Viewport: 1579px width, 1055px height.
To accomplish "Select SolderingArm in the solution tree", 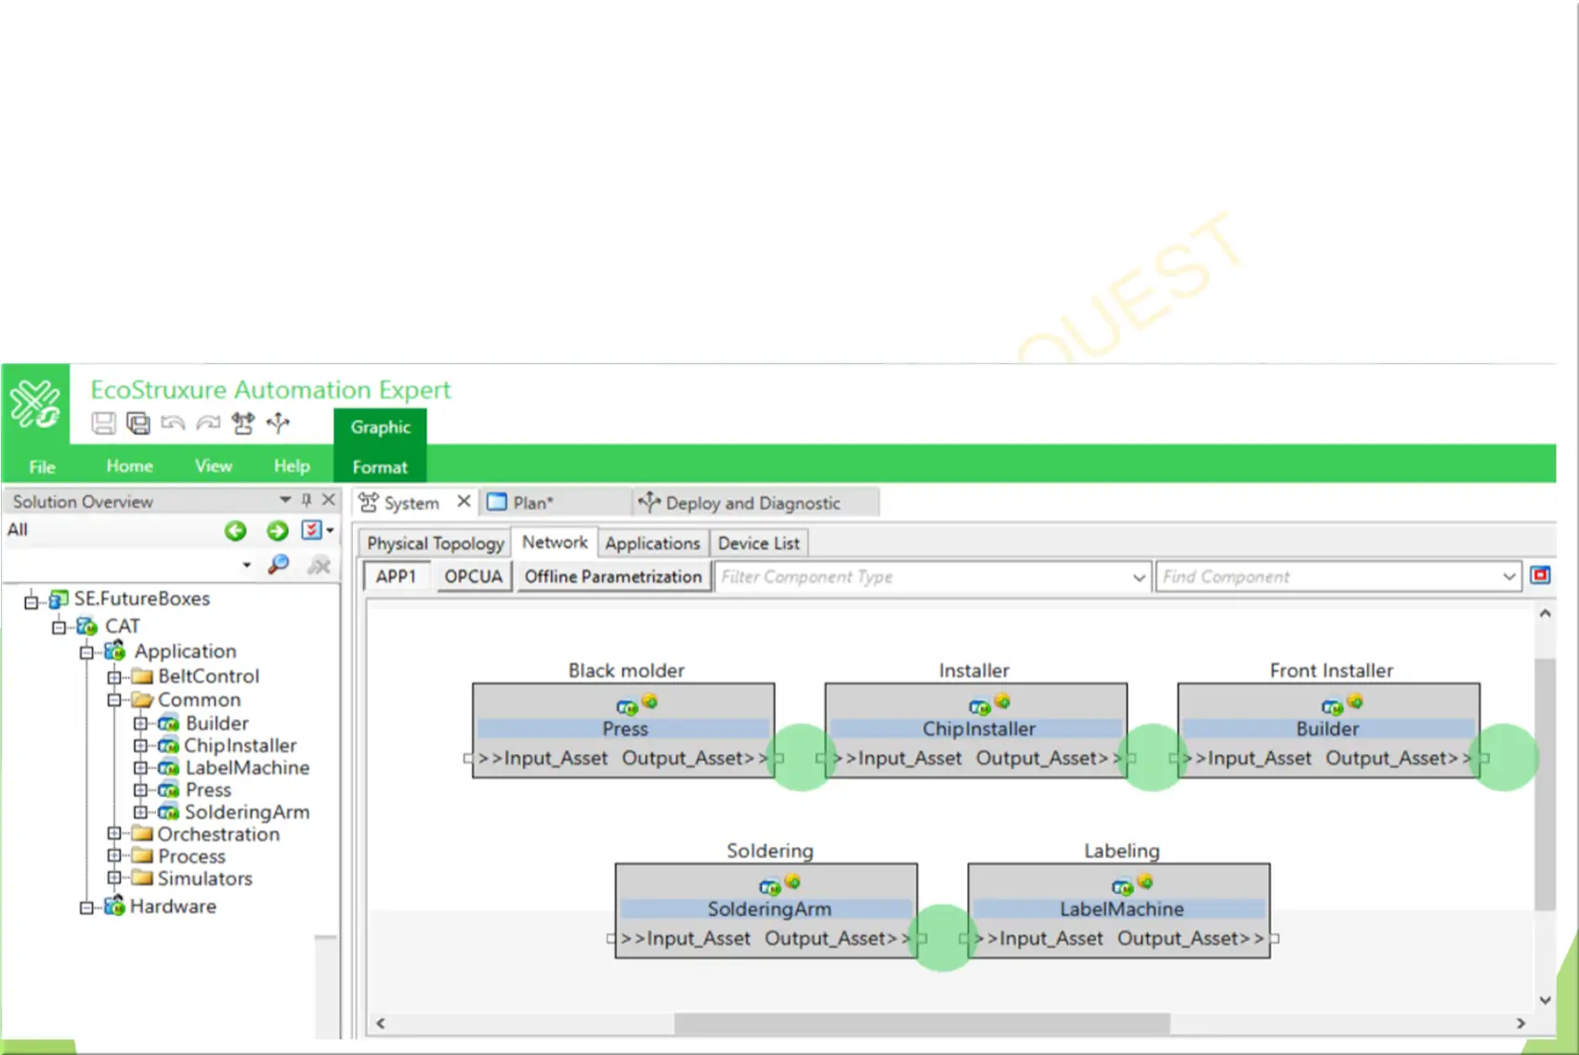I will pos(247,813).
